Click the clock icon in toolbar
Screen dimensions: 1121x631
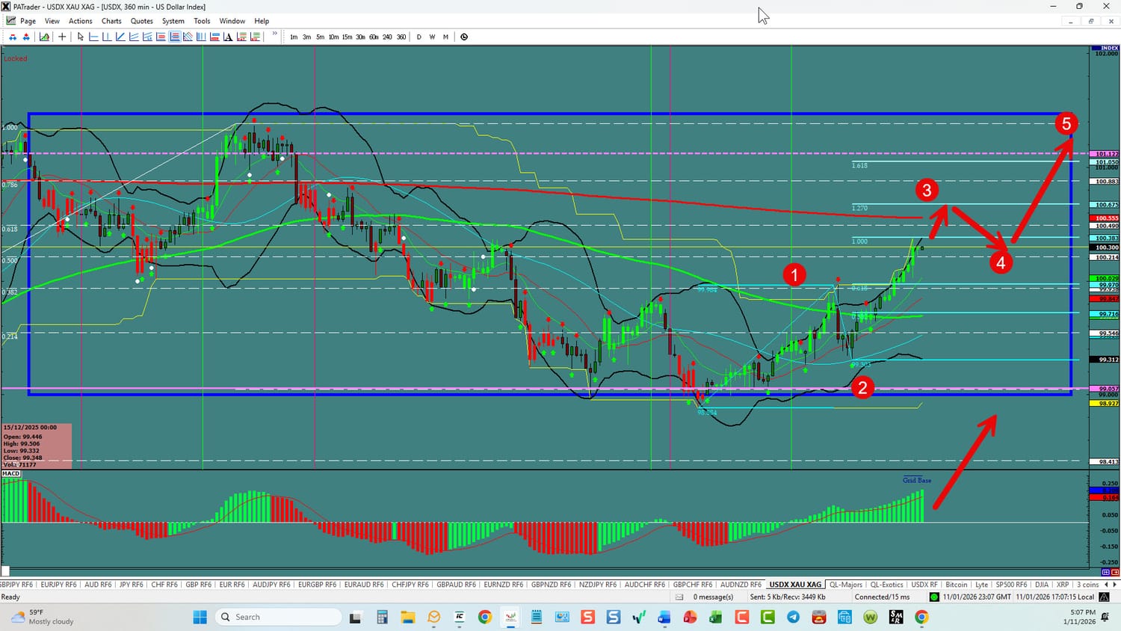tap(464, 37)
